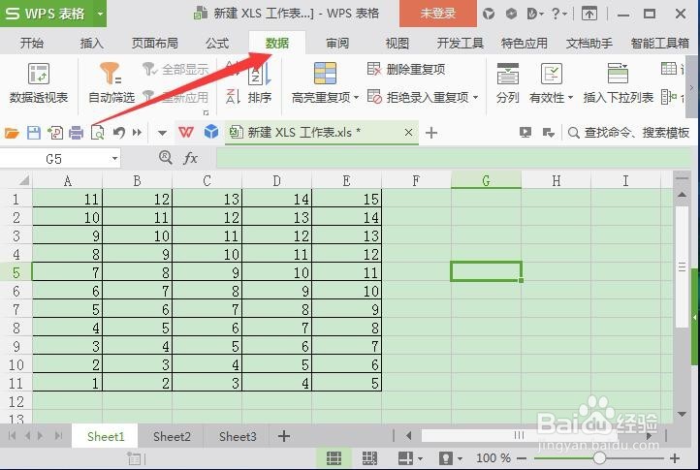Search commands in the 查找命令 box
Image resolution: width=700 pixels, height=470 pixels.
[629, 133]
